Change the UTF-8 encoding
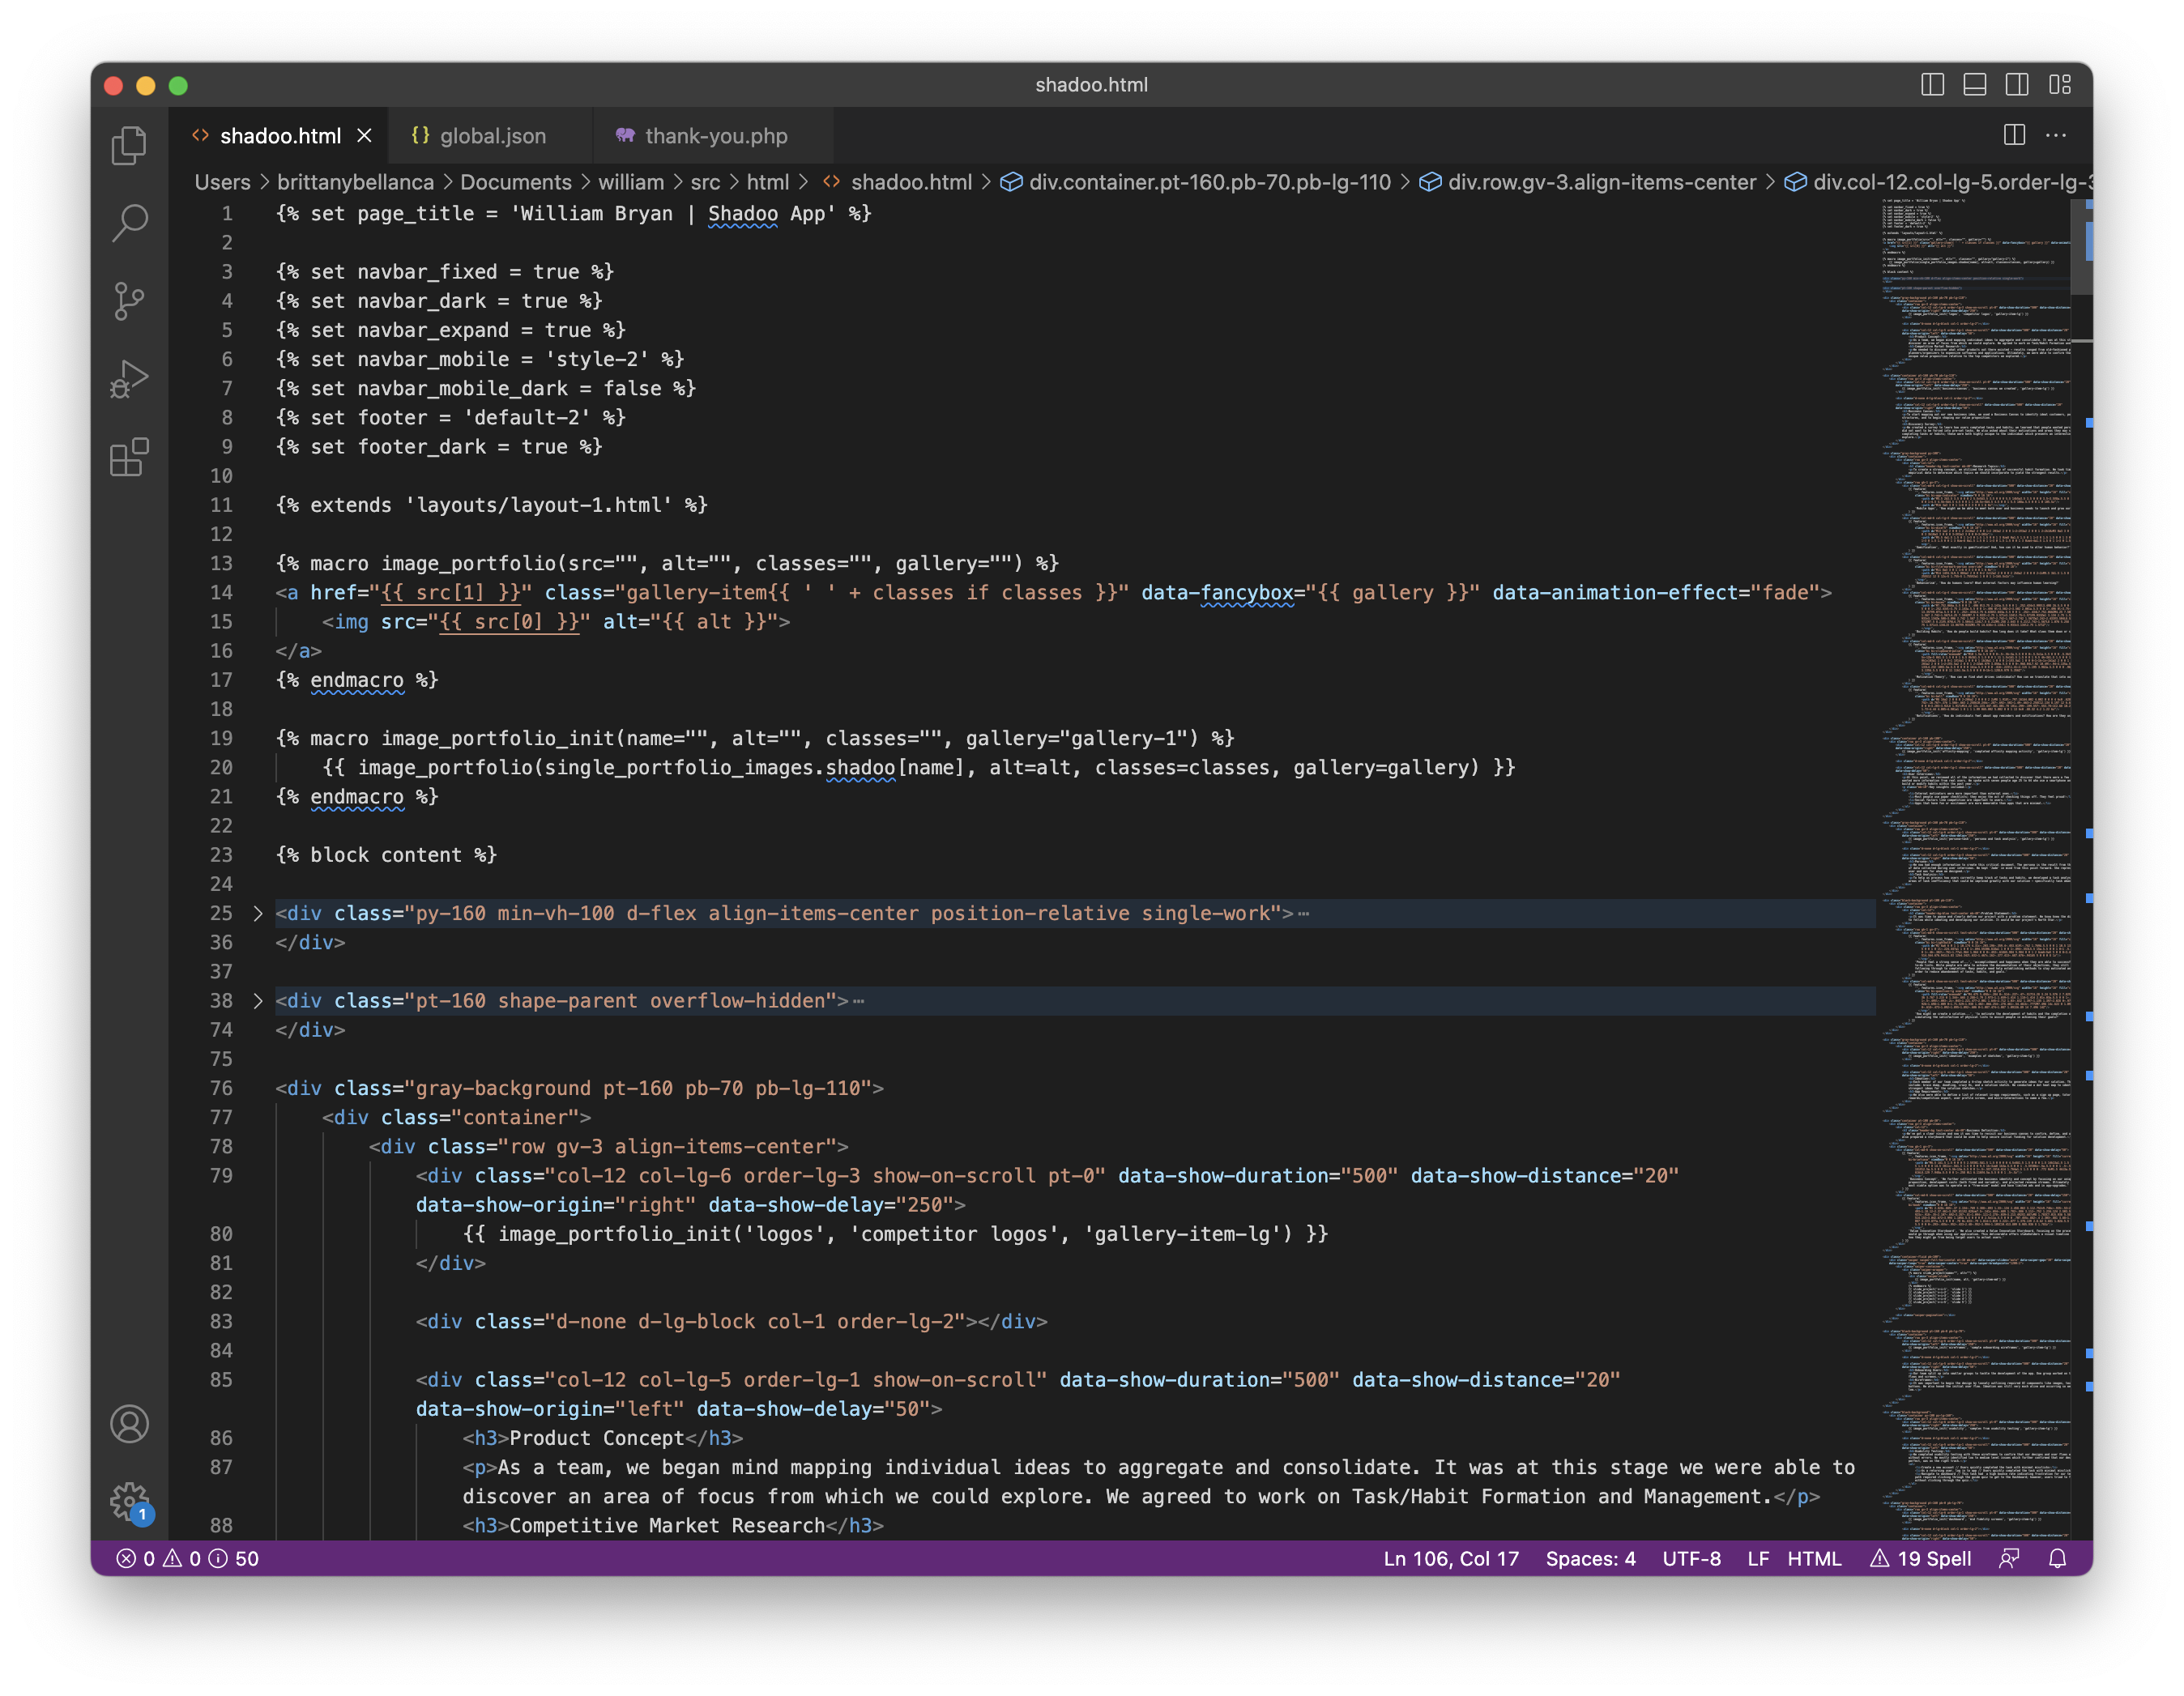Viewport: 2184px width, 1696px height. (x=1691, y=1558)
